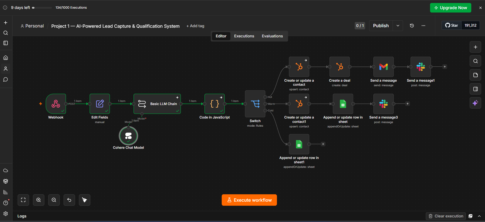485x222 pixels.
Task: Open the Code in JavaScript node
Action: pyautogui.click(x=215, y=104)
